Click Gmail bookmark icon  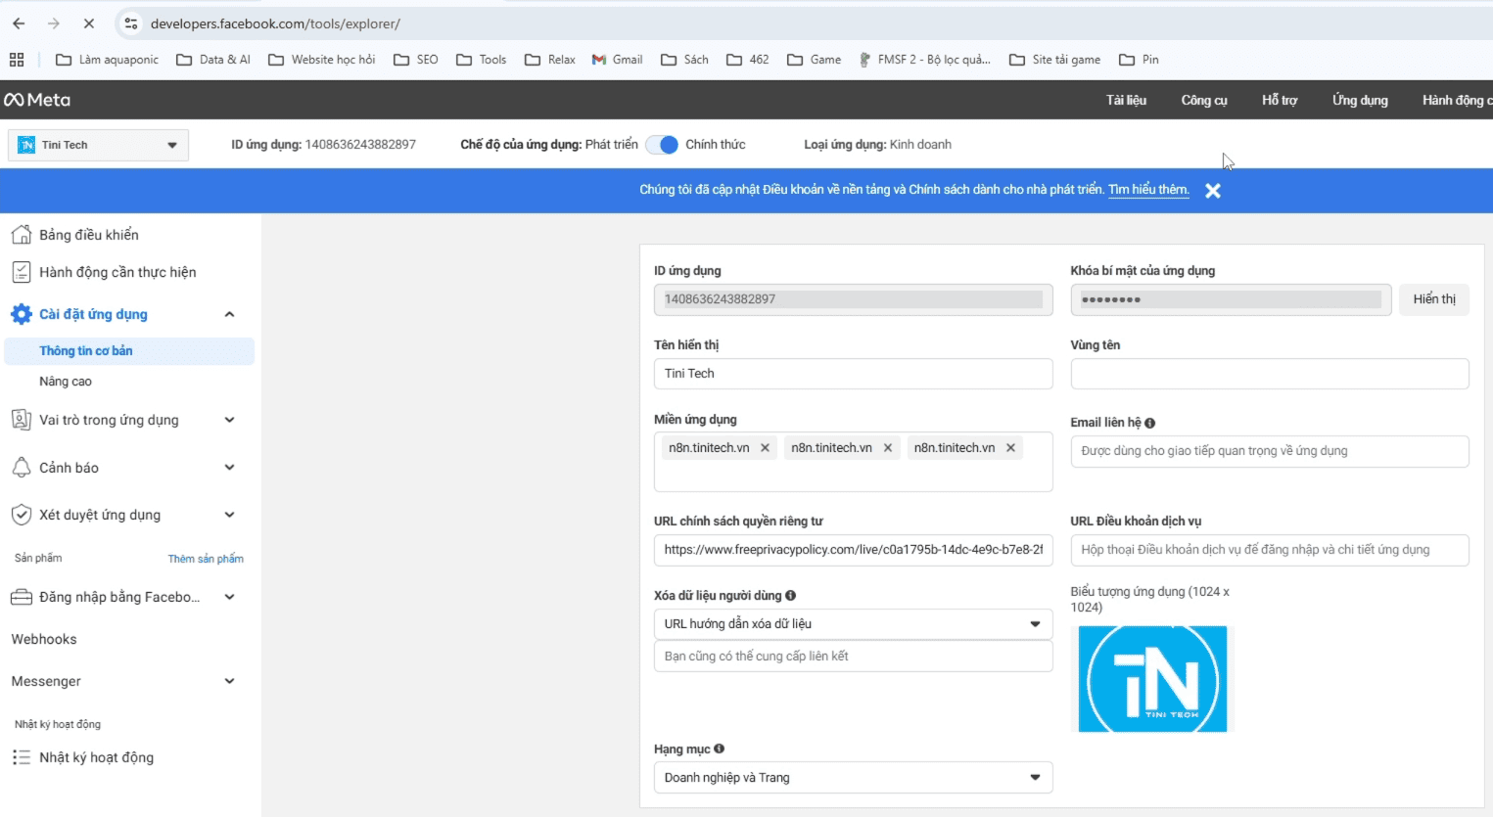point(599,60)
